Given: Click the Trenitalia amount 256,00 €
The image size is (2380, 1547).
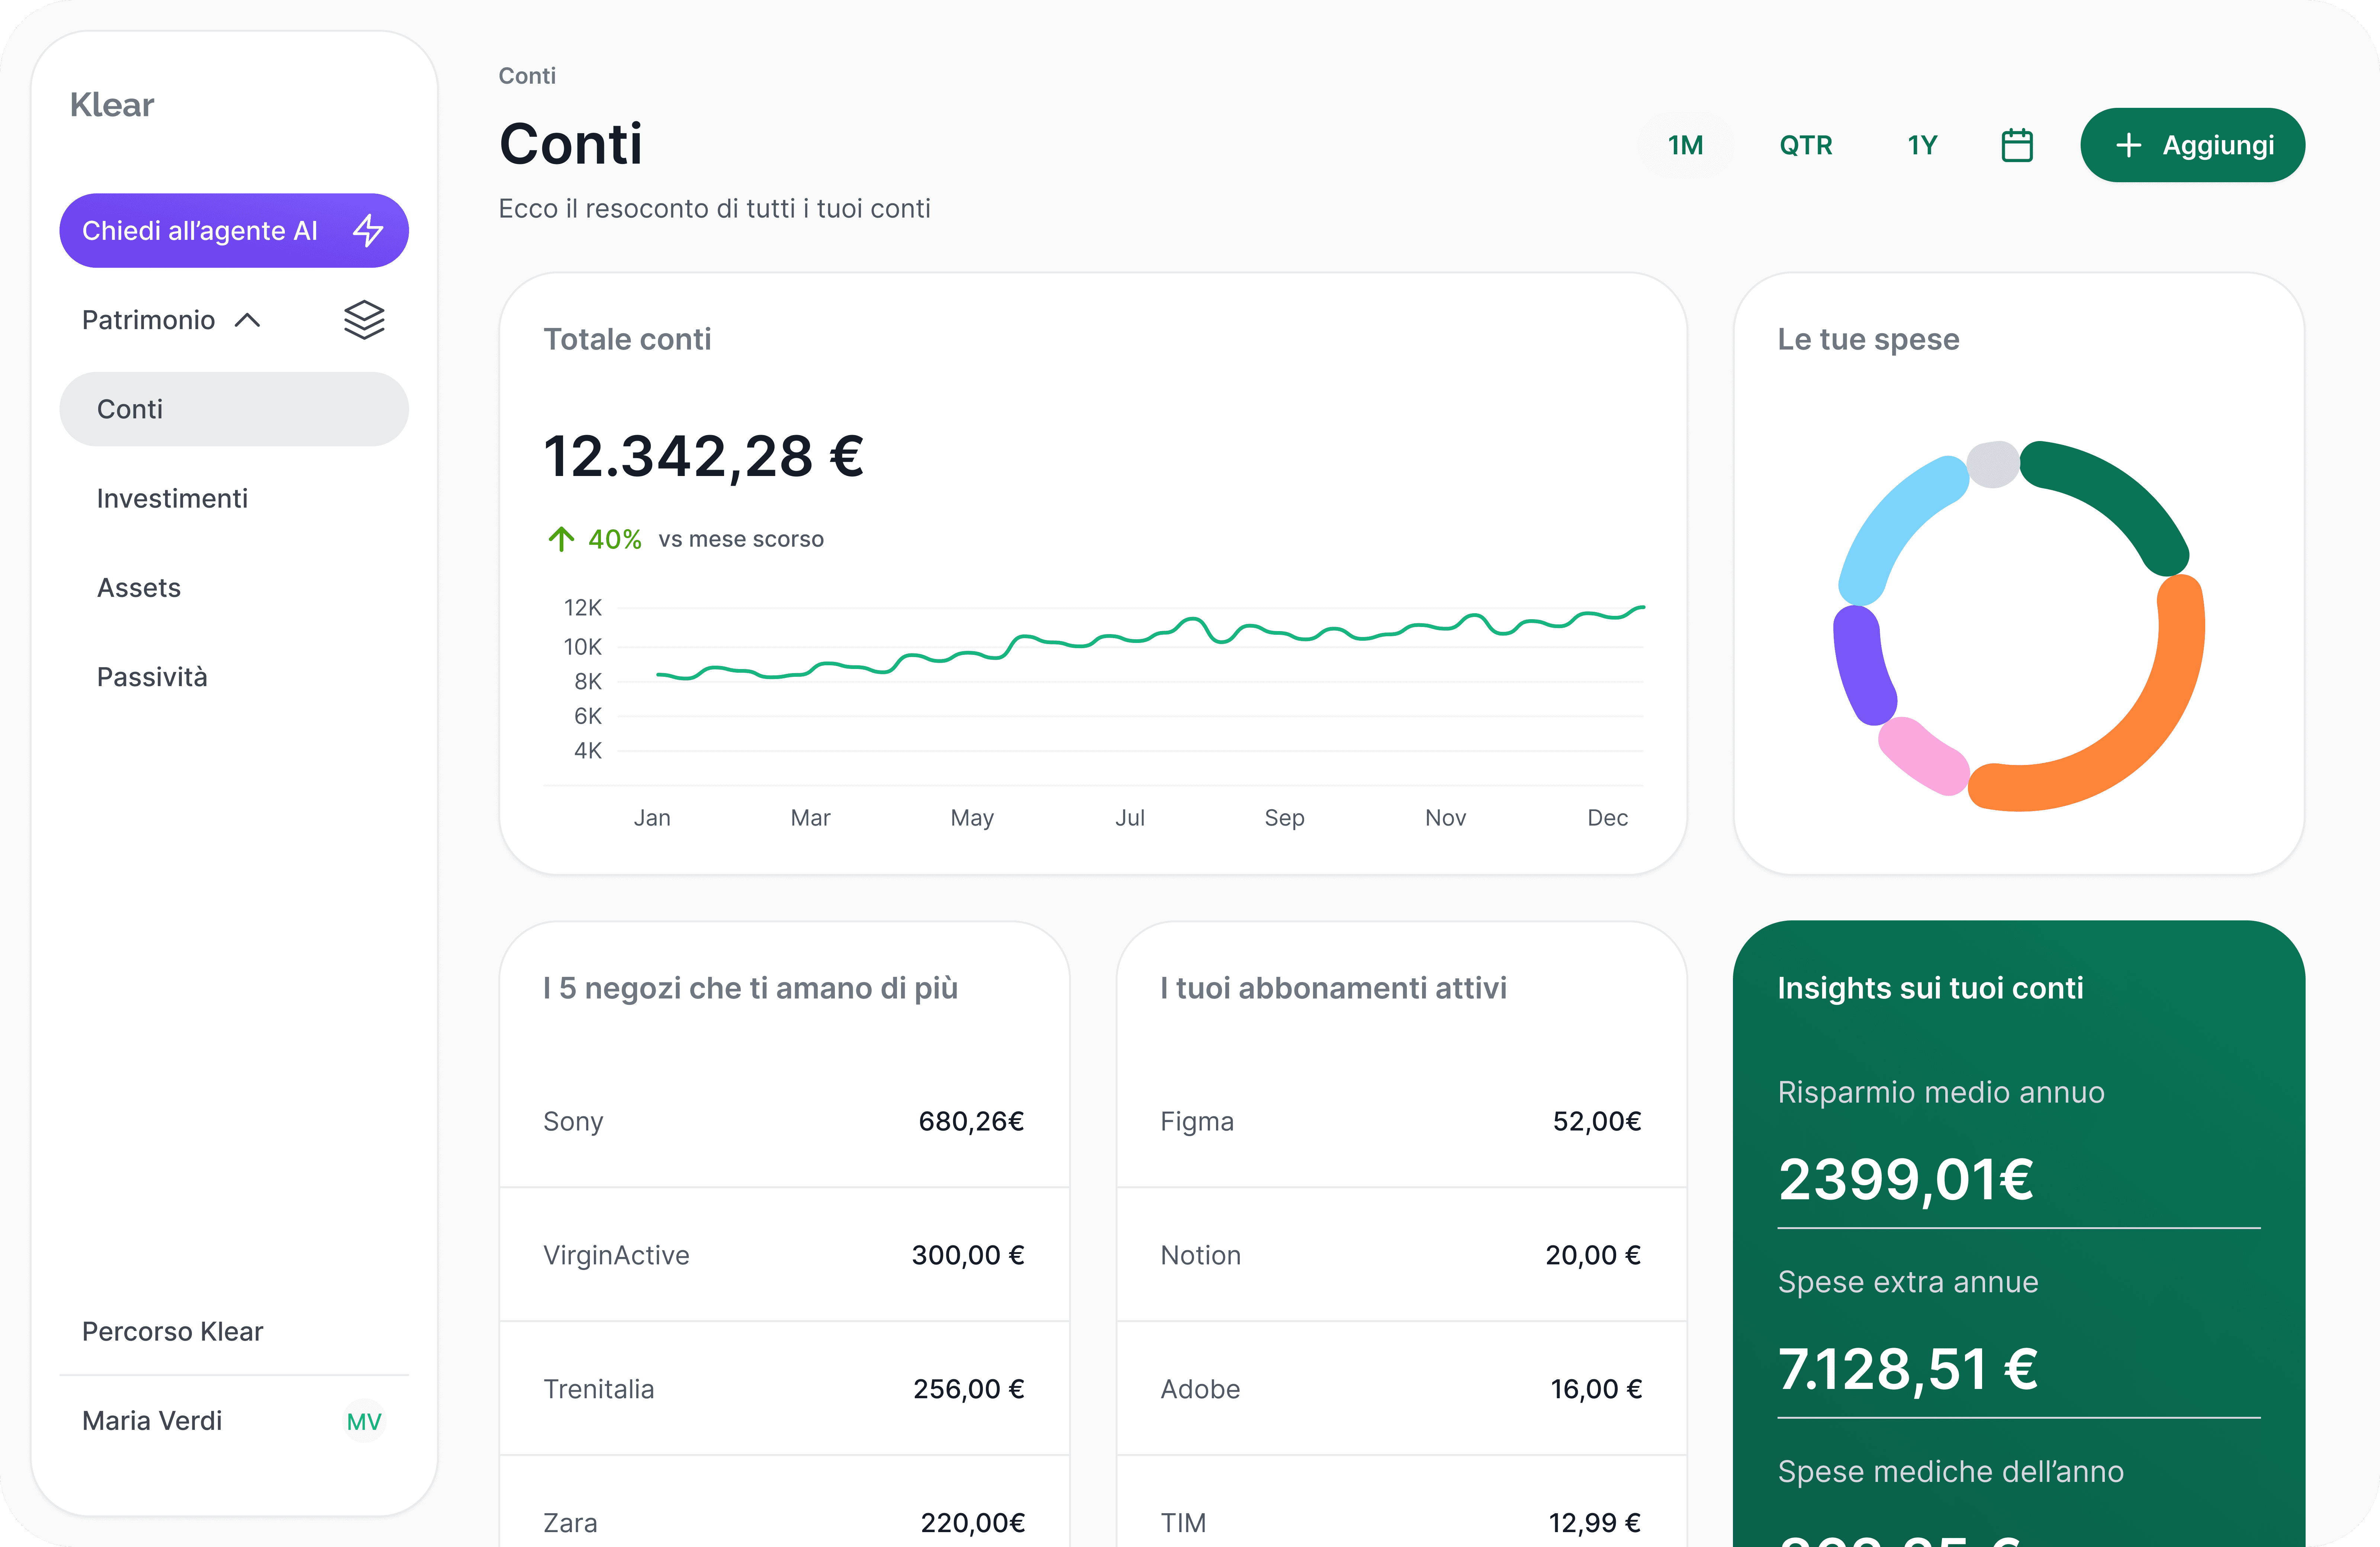Looking at the screenshot, I should pos(969,1389).
